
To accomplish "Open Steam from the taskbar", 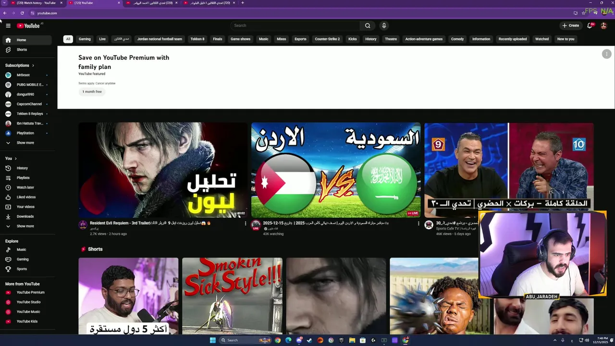I will 309,340.
